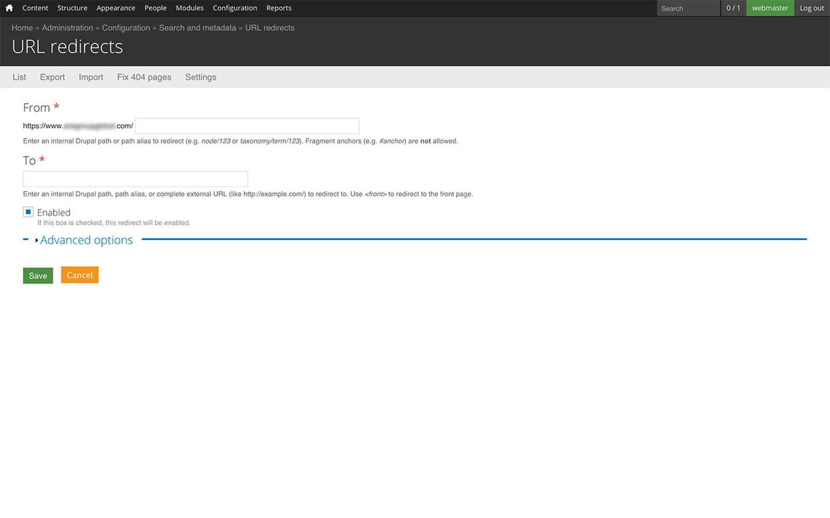The width and height of the screenshot is (830, 518).
Task: Switch to the Settings tab
Action: pyautogui.click(x=201, y=77)
